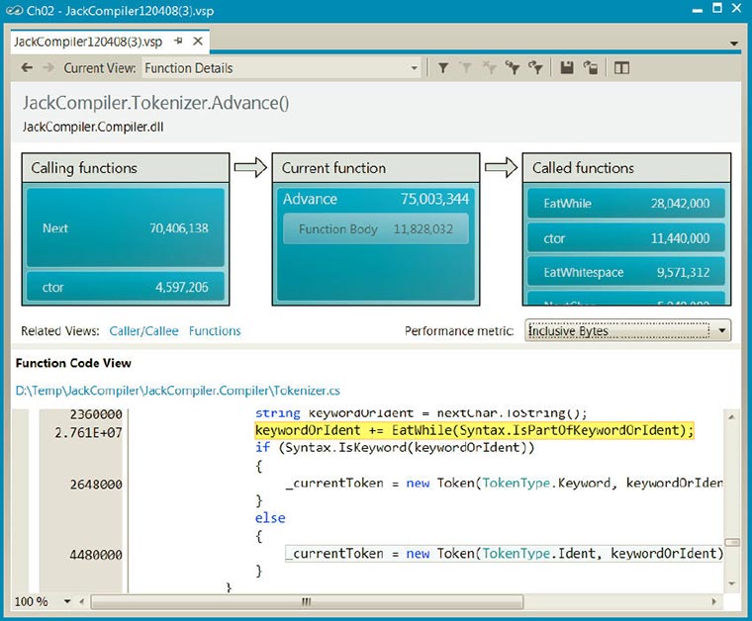Select the JackCompiler120408(3).vsp tab

point(89,43)
